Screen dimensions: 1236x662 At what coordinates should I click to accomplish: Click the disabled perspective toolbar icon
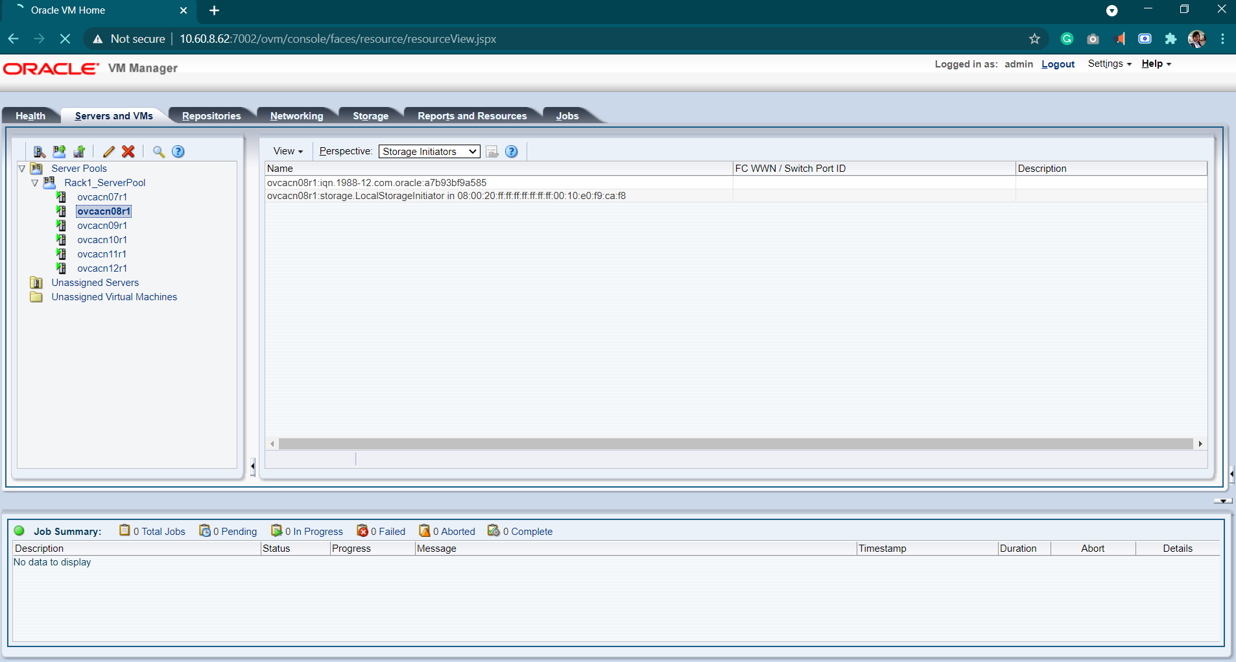492,152
